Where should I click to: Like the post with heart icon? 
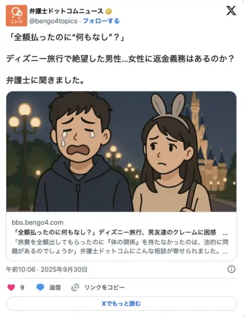[x=11, y=287]
